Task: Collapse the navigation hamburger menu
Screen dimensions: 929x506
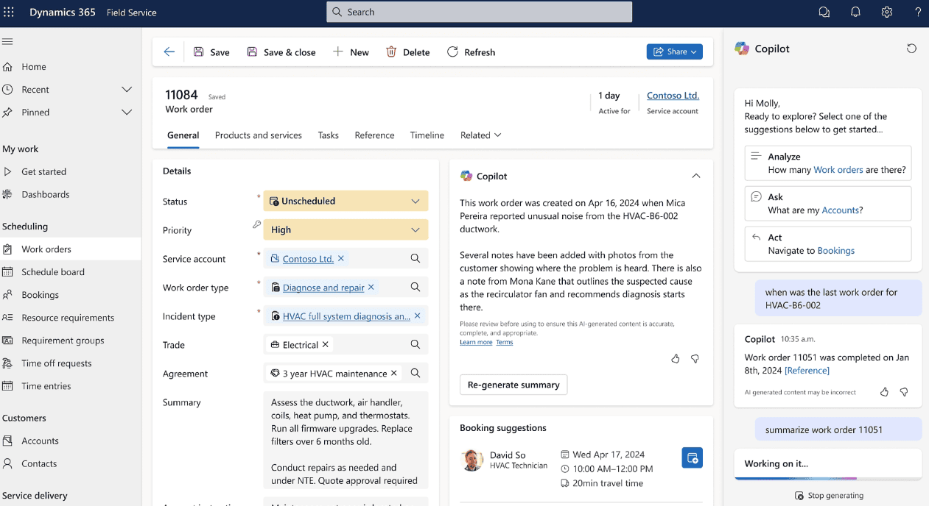Action: pyautogui.click(x=7, y=42)
